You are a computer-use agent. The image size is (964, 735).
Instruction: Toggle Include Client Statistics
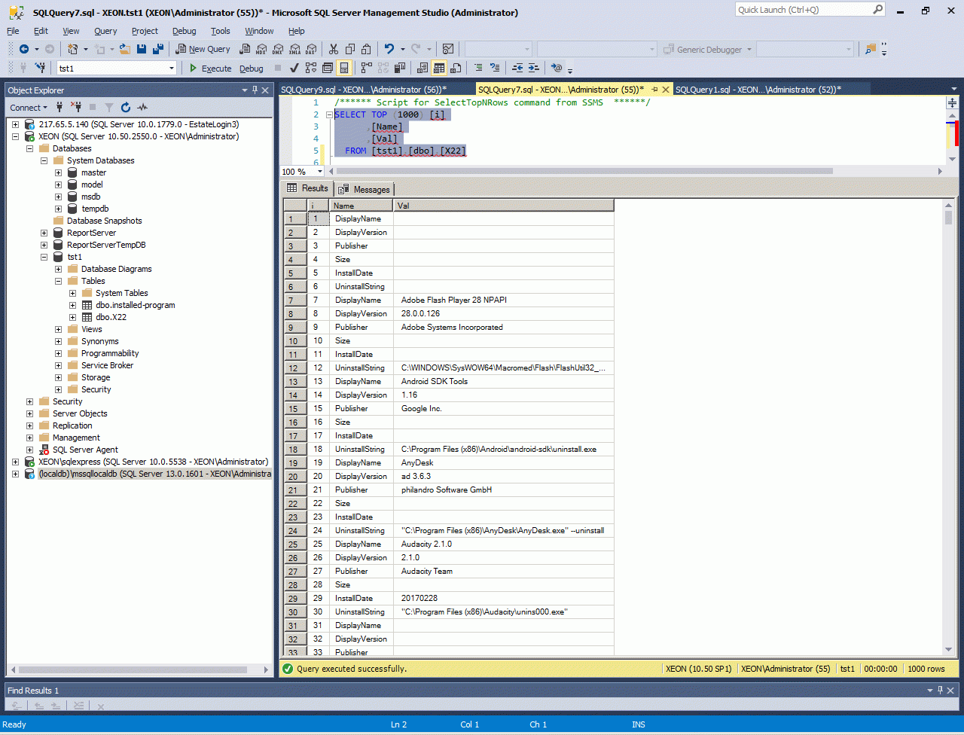click(x=400, y=68)
